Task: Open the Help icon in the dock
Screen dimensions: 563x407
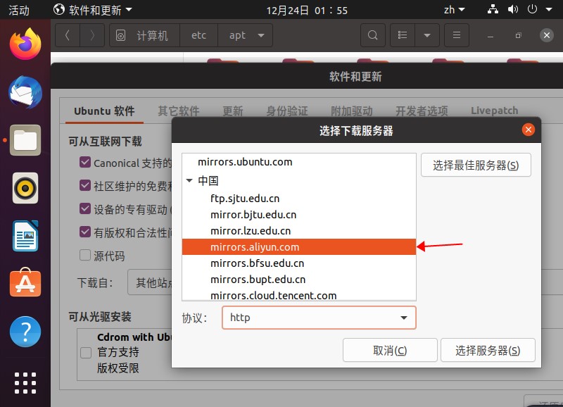Action: click(x=25, y=332)
